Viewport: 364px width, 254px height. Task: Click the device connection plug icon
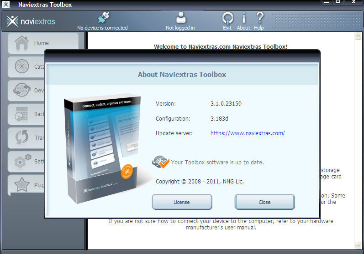(x=104, y=18)
